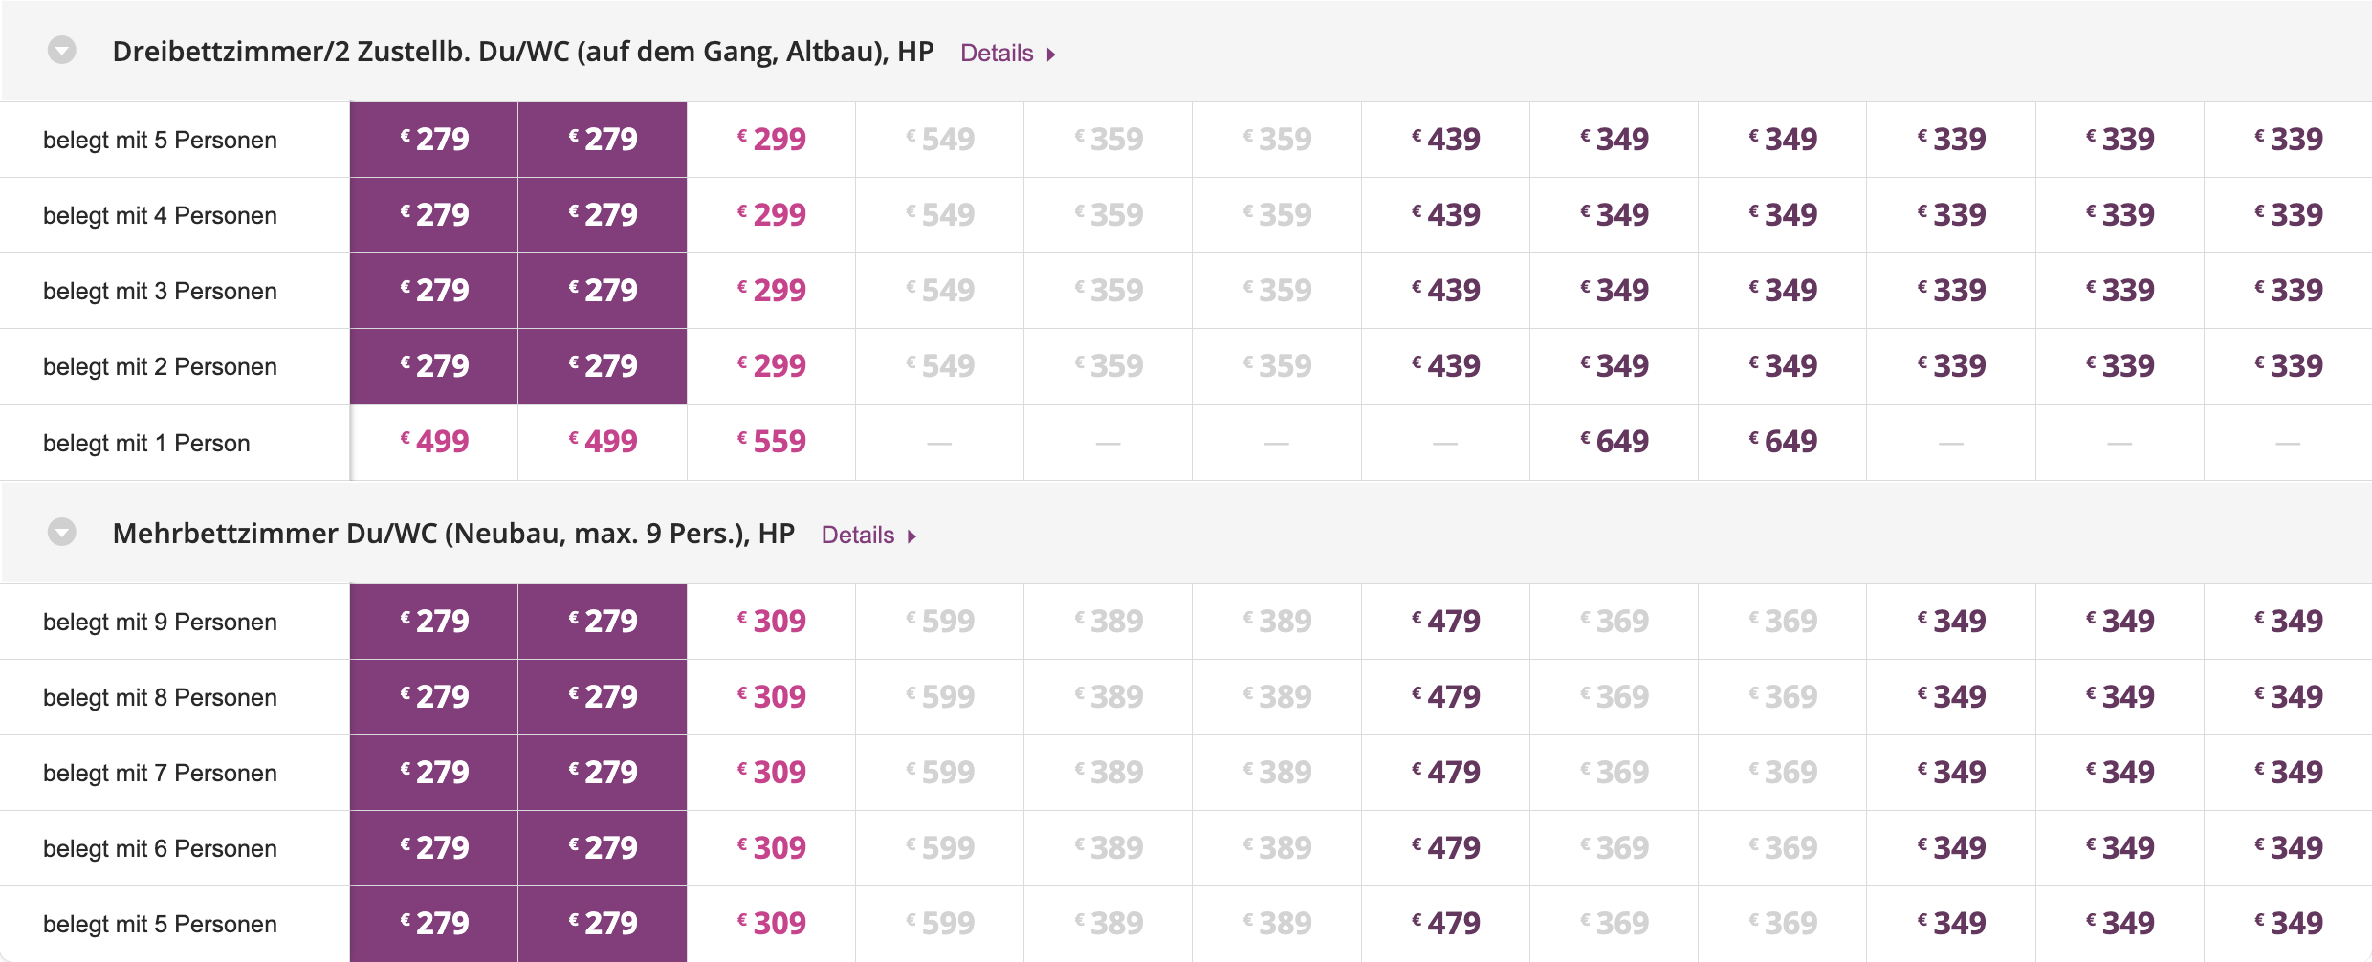Viewport: 2372px width, 962px height.
Task: Select the €559 price for 1 Person
Action: coord(772,442)
